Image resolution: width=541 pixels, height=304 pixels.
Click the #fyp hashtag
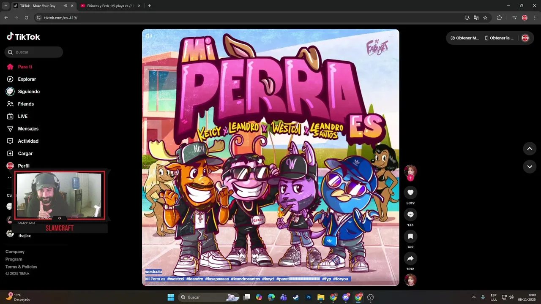pos(327,279)
